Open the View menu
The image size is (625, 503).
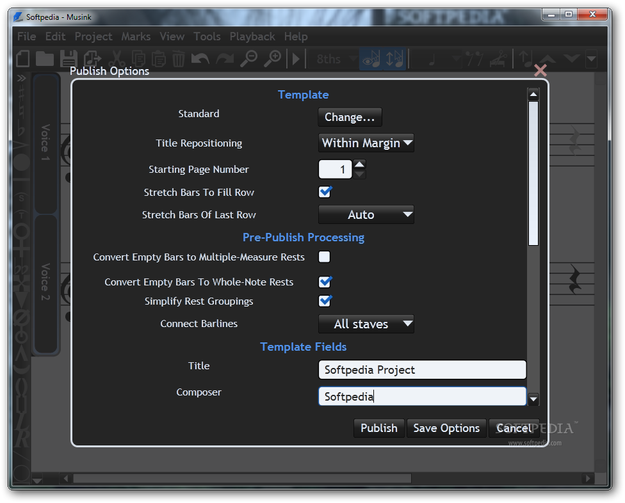point(172,36)
